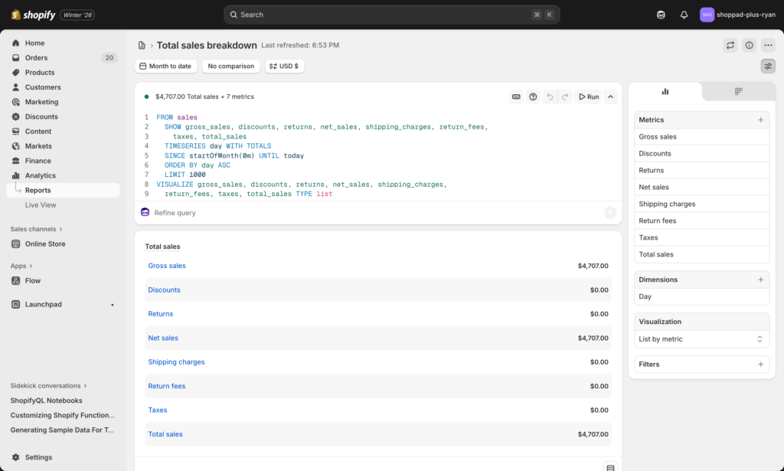Open Online Store channel
This screenshot has height=471, width=784.
(x=63, y=244)
